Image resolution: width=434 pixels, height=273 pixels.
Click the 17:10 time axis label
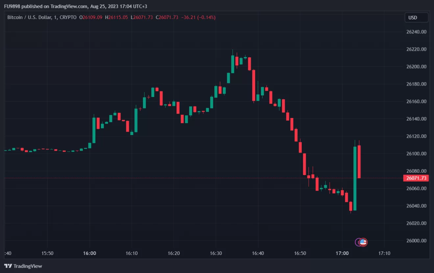click(384, 253)
